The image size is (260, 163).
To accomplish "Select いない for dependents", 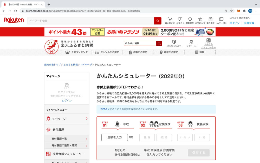I will pyautogui.click(x=185, y=137).
